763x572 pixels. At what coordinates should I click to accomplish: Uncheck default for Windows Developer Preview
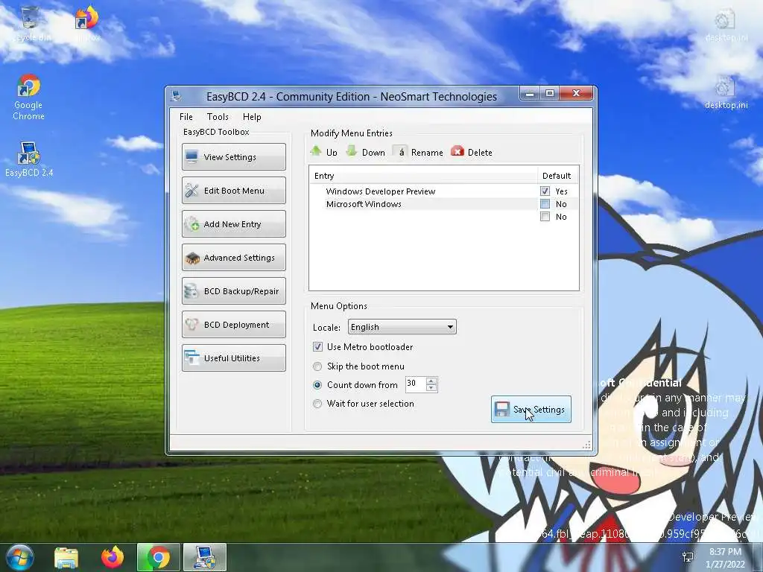[545, 191]
